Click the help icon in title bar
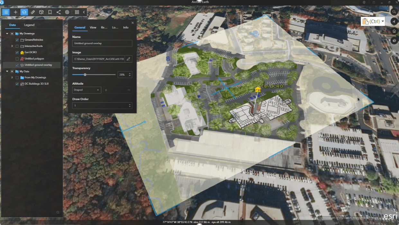This screenshot has width=399, height=225. 364,2
